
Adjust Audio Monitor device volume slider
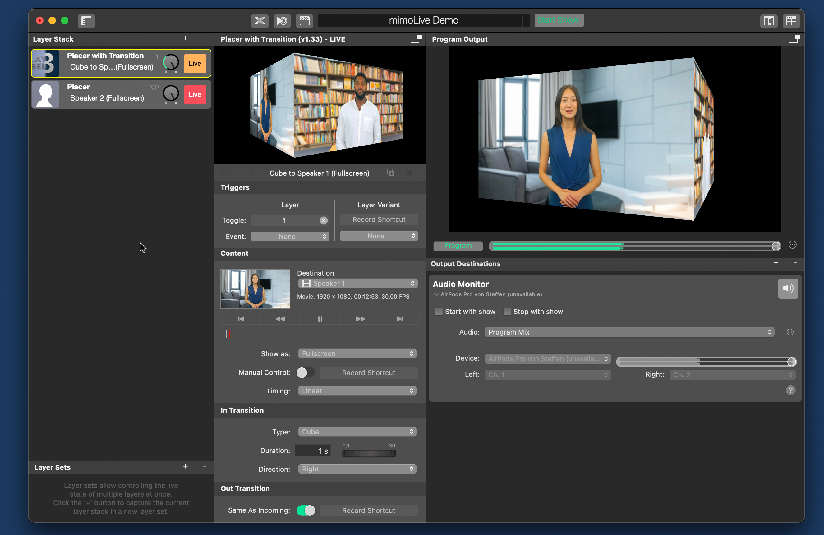click(x=706, y=362)
